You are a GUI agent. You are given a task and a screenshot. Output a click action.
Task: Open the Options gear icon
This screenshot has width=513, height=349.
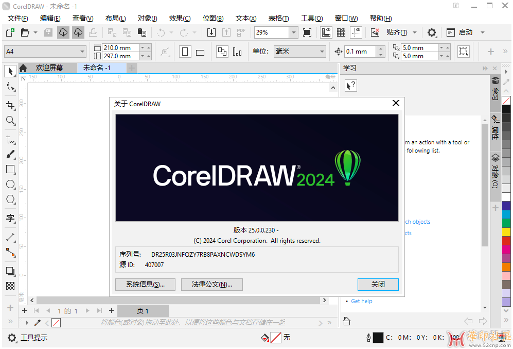pyautogui.click(x=432, y=32)
